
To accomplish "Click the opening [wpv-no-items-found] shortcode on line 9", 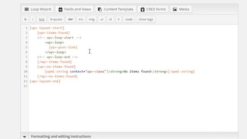I will 56,67.
